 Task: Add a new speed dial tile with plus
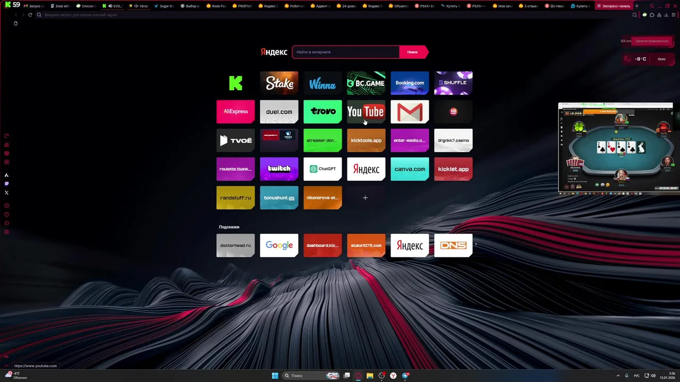(x=365, y=198)
